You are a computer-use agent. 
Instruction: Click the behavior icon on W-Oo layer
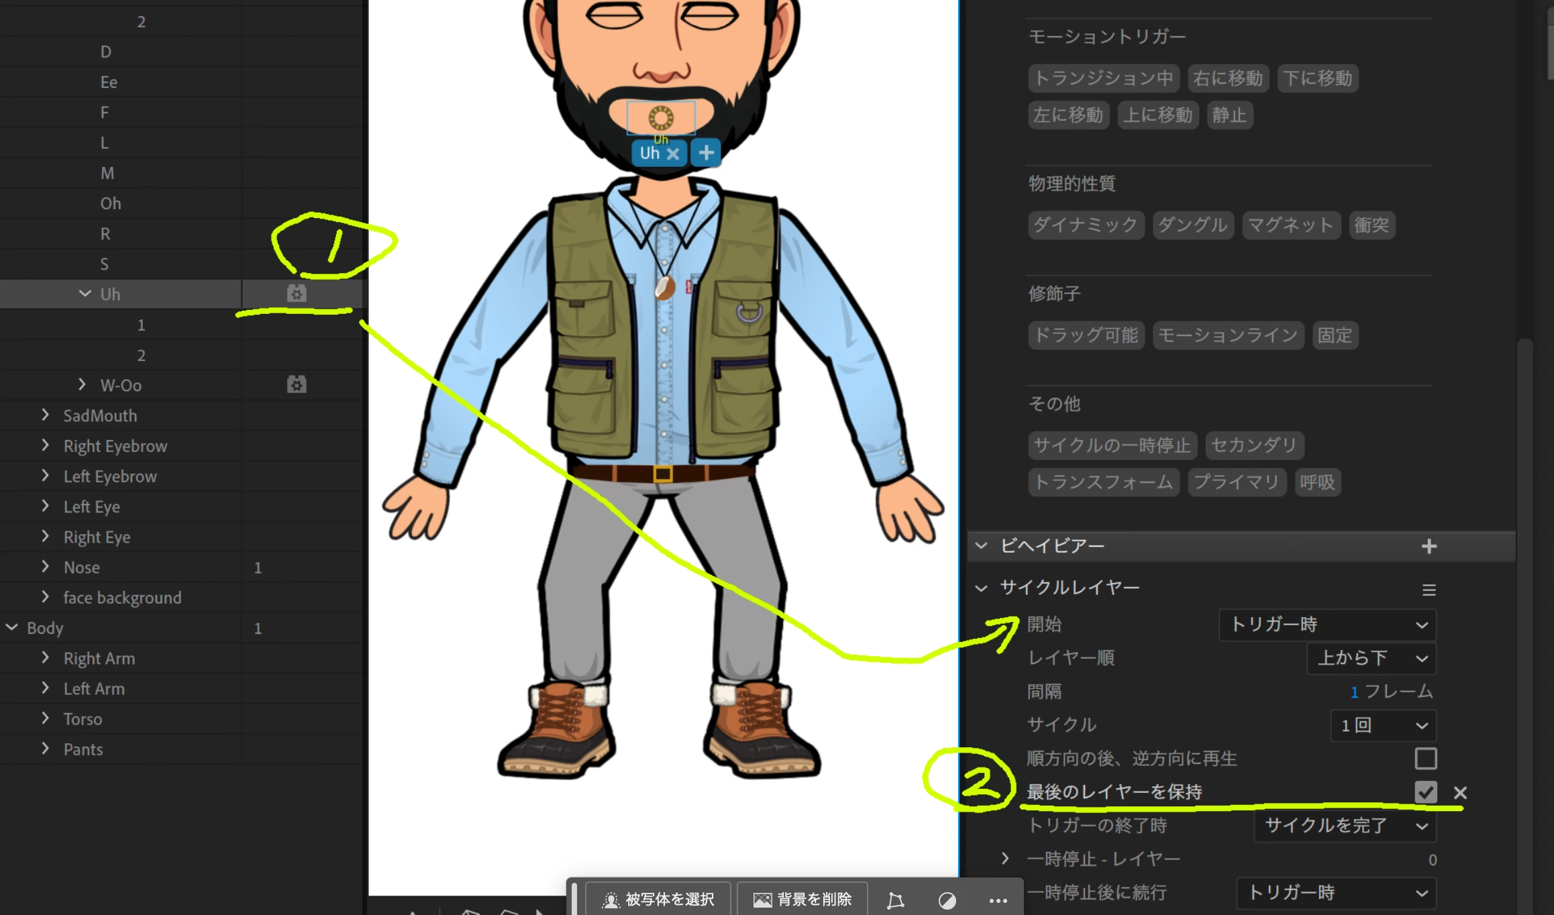(297, 384)
